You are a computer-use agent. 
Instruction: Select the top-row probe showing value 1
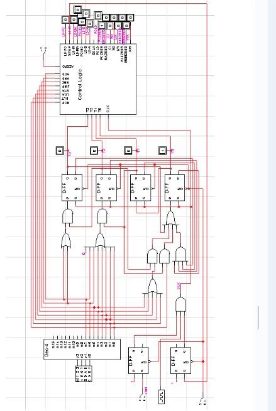click(x=102, y=26)
